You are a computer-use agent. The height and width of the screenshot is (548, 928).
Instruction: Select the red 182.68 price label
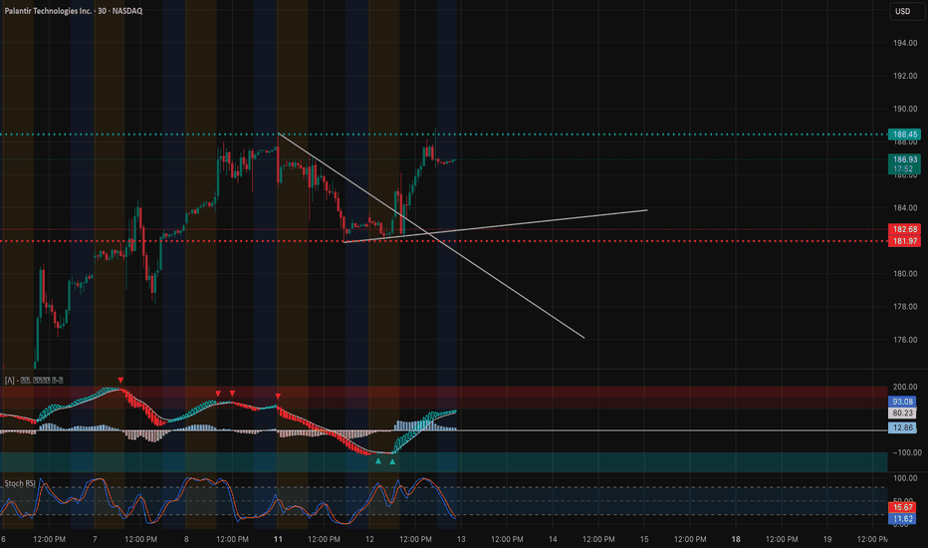pyautogui.click(x=904, y=229)
